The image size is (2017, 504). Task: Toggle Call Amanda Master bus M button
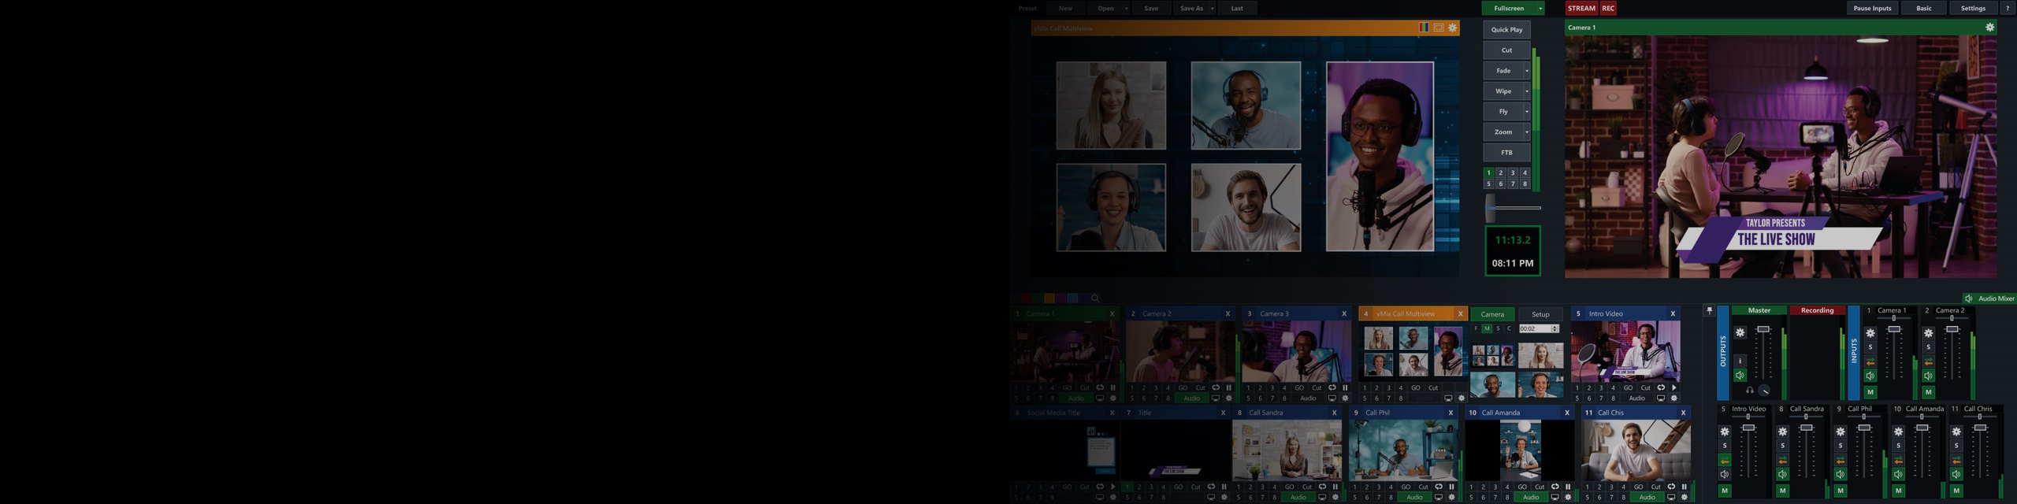point(1898,491)
